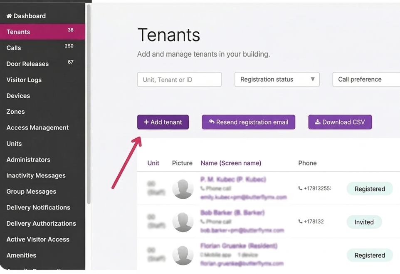Click the sidebar vertical scrollbar

click(x=88, y=104)
